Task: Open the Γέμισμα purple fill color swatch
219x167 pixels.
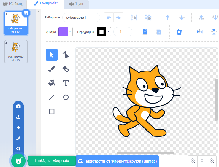Action: 63,32
